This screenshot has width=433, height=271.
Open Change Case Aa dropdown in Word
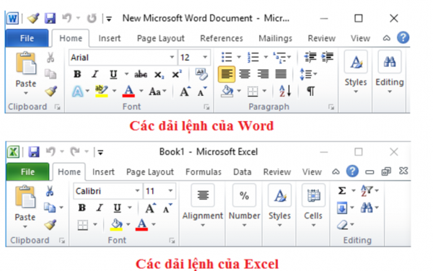(157, 92)
